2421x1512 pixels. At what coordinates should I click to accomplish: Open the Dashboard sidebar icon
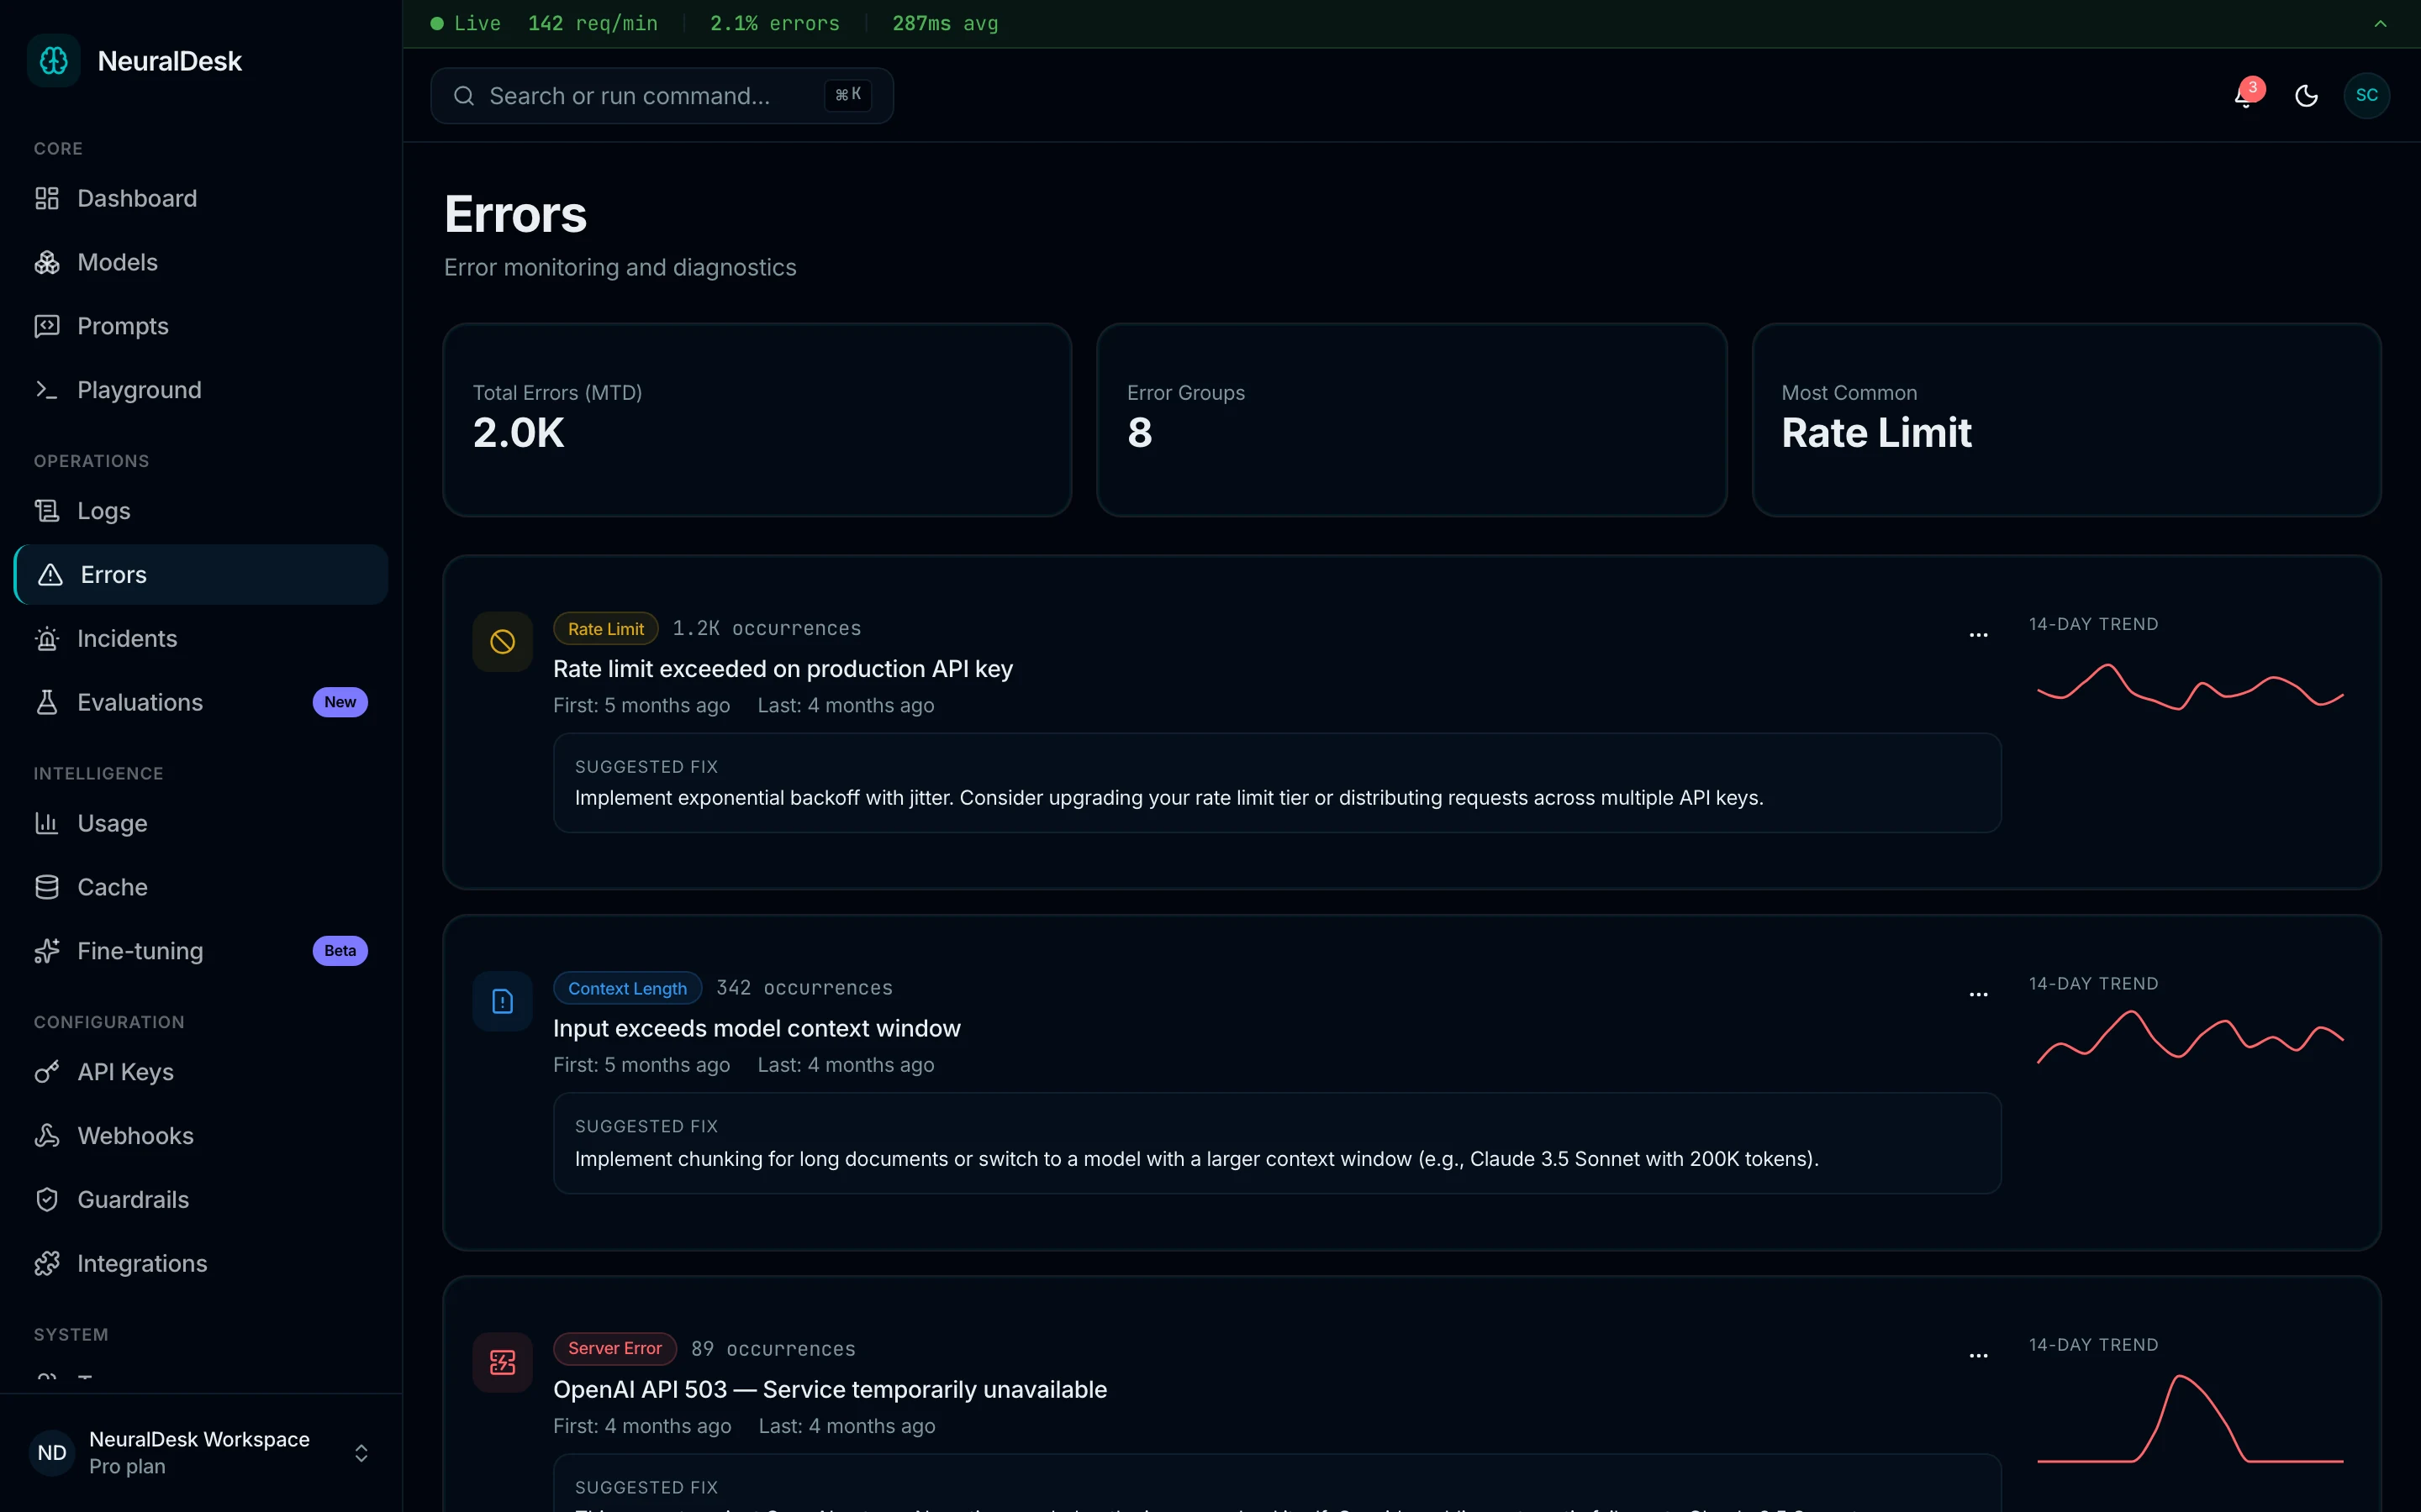tap(47, 198)
